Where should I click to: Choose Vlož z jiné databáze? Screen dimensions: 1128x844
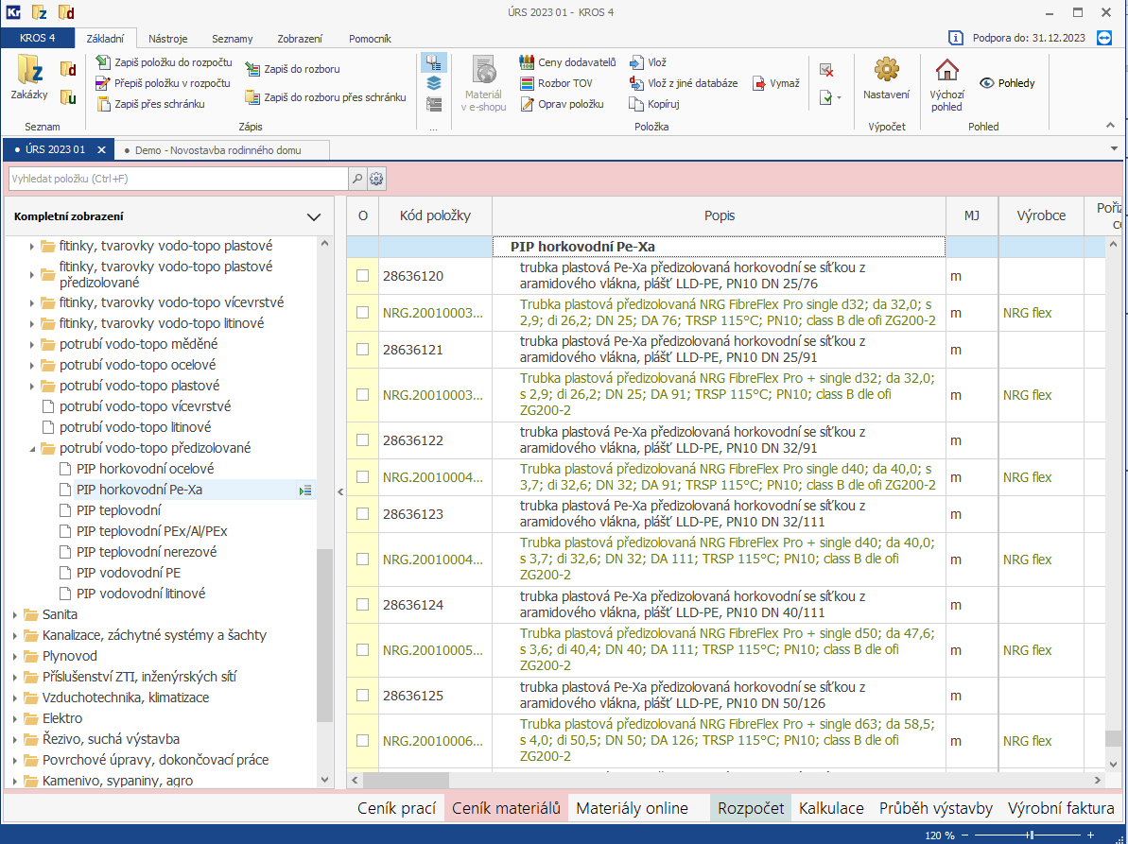684,83
